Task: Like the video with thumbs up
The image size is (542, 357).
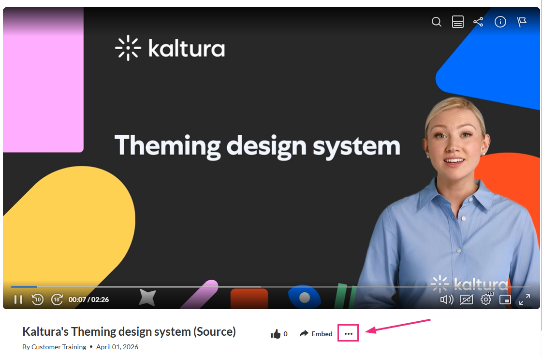Action: tap(276, 334)
